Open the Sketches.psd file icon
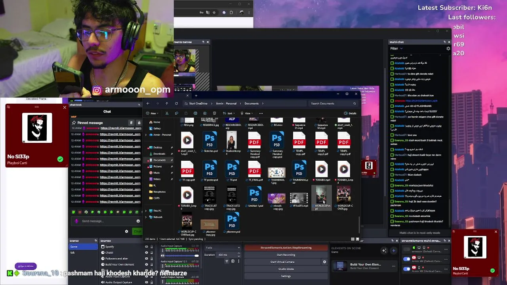Image resolution: width=507 pixels, height=285 pixels. point(210,140)
